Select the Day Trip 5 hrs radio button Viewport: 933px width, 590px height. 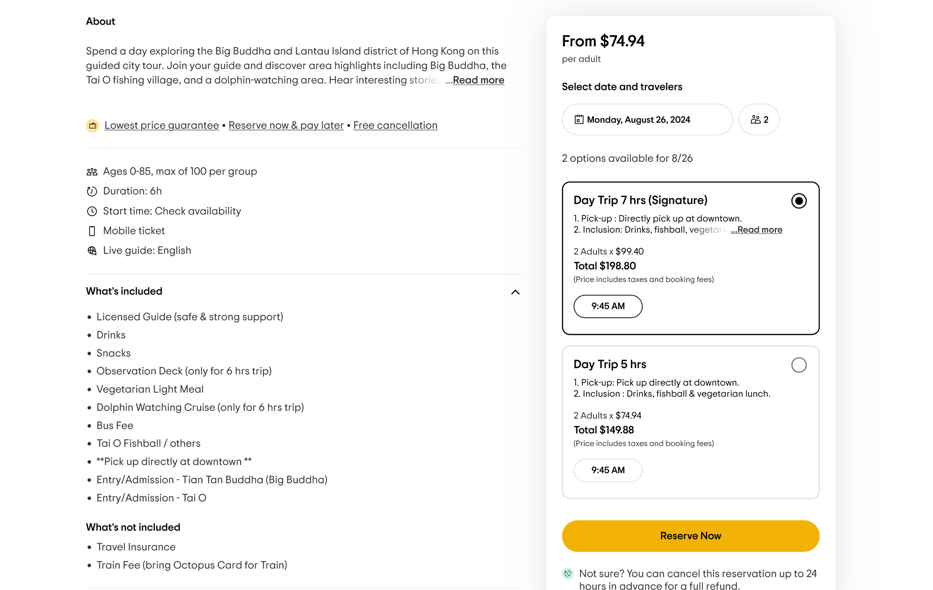click(799, 365)
